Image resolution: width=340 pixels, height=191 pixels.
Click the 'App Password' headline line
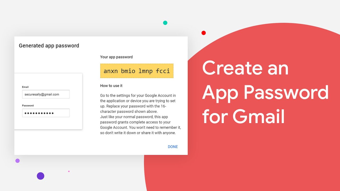[x=265, y=92]
